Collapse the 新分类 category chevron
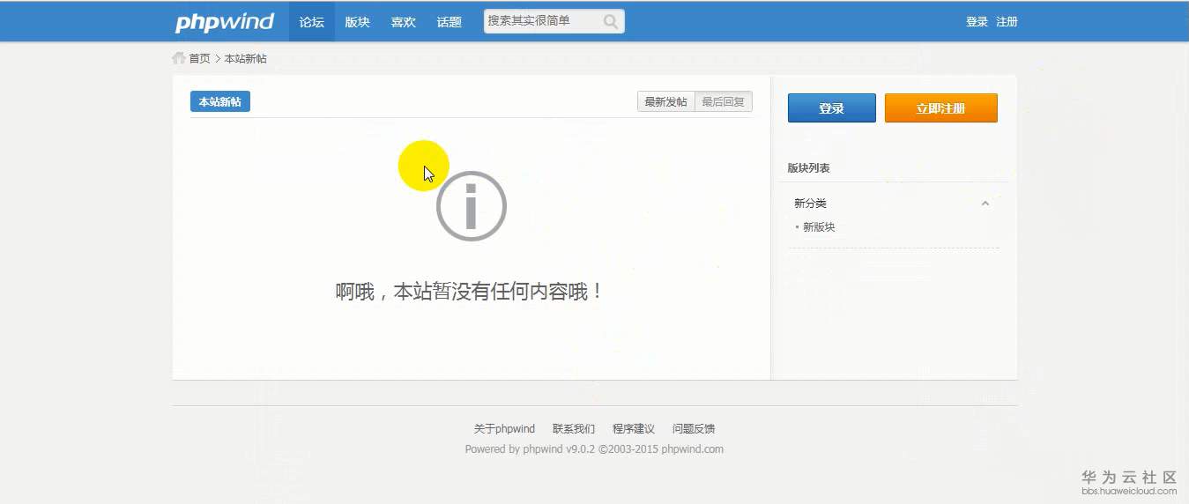Viewport: 1189px width, 504px height. click(x=985, y=204)
